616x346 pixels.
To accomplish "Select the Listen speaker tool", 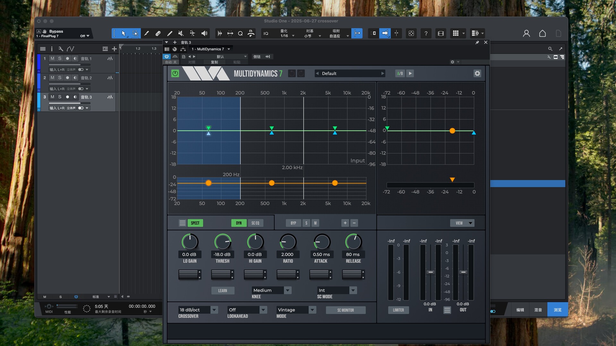I will click(204, 33).
